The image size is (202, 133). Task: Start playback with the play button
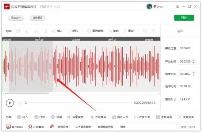pos(10,103)
